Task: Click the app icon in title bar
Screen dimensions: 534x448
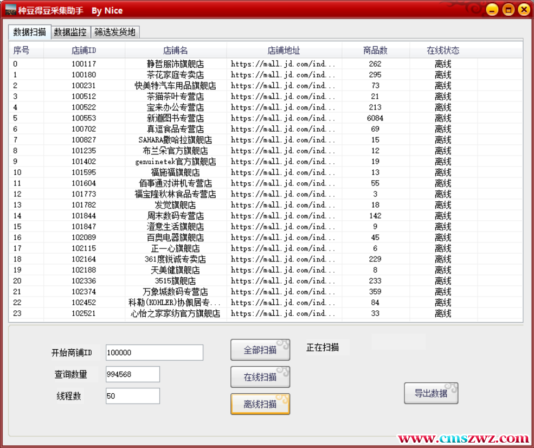Action: click(10, 10)
